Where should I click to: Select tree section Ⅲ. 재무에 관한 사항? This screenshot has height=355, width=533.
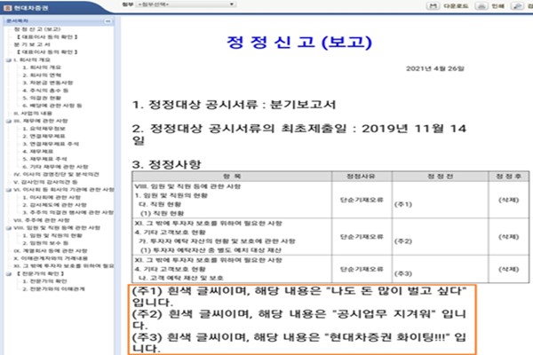coord(41,121)
